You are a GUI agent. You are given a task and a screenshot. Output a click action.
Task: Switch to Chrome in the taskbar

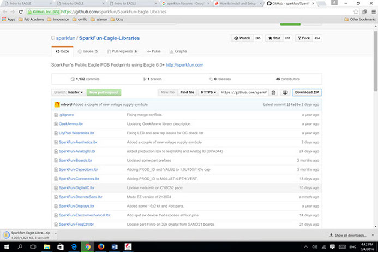(87, 247)
